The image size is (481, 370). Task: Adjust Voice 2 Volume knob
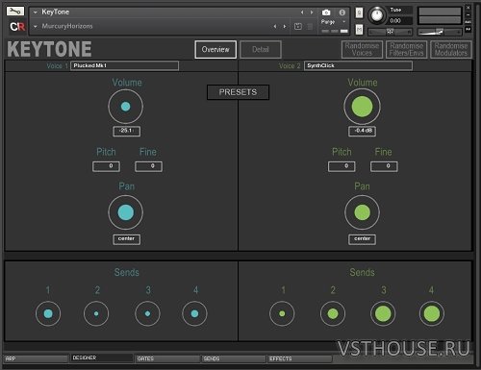[362, 107]
